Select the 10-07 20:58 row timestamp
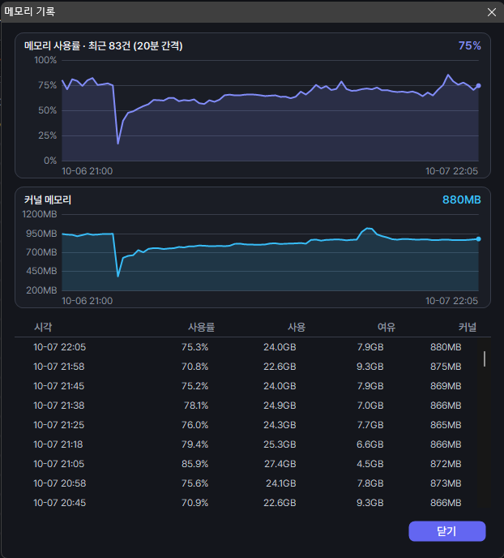 tap(60, 483)
